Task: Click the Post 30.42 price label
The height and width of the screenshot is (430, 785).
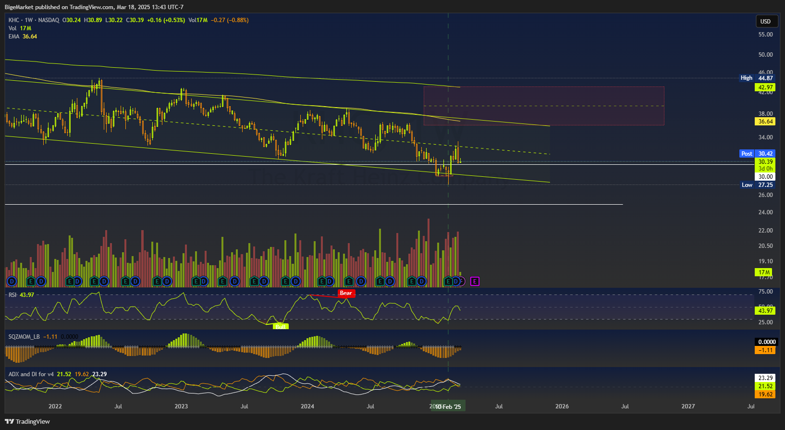Action: 757,154
